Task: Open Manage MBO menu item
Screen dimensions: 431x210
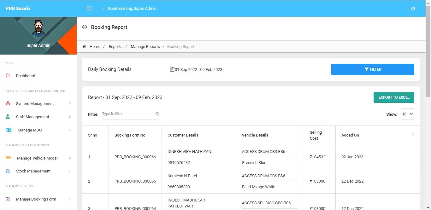Action: (38, 130)
